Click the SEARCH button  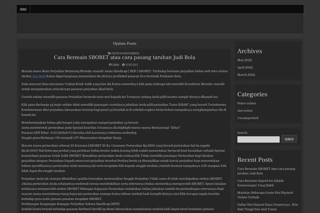click(x=289, y=139)
